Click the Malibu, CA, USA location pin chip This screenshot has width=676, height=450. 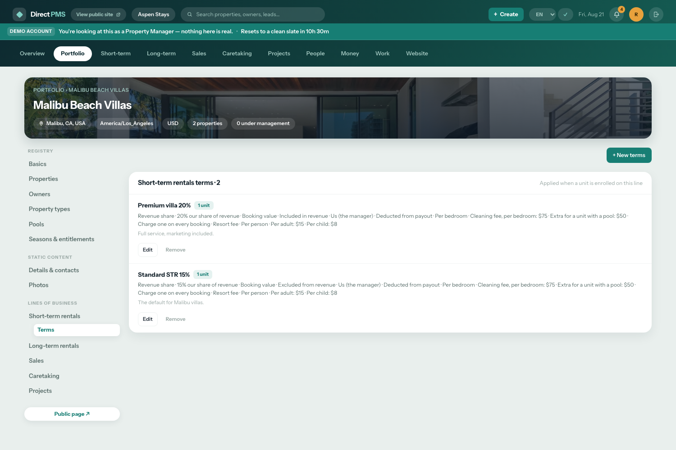click(x=62, y=124)
